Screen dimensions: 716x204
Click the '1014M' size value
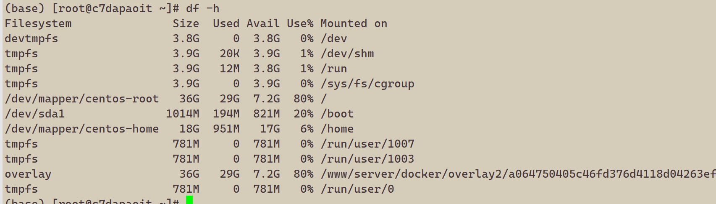point(182,114)
